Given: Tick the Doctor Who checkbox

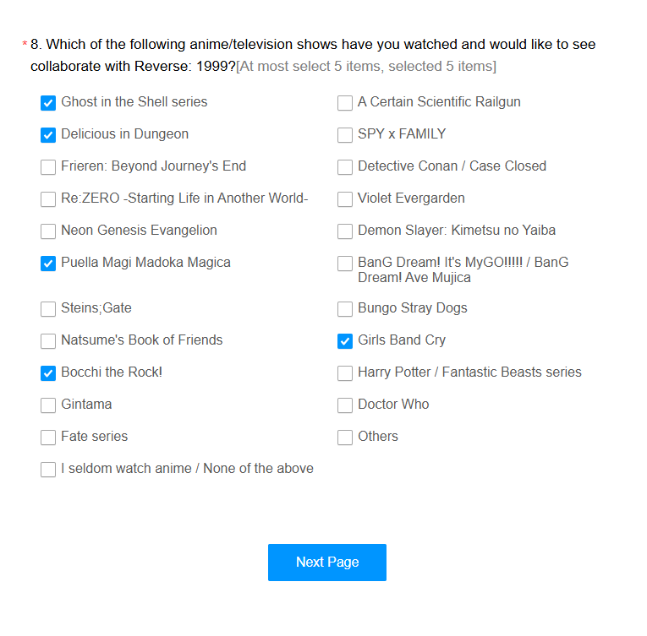Looking at the screenshot, I should pyautogui.click(x=345, y=405).
